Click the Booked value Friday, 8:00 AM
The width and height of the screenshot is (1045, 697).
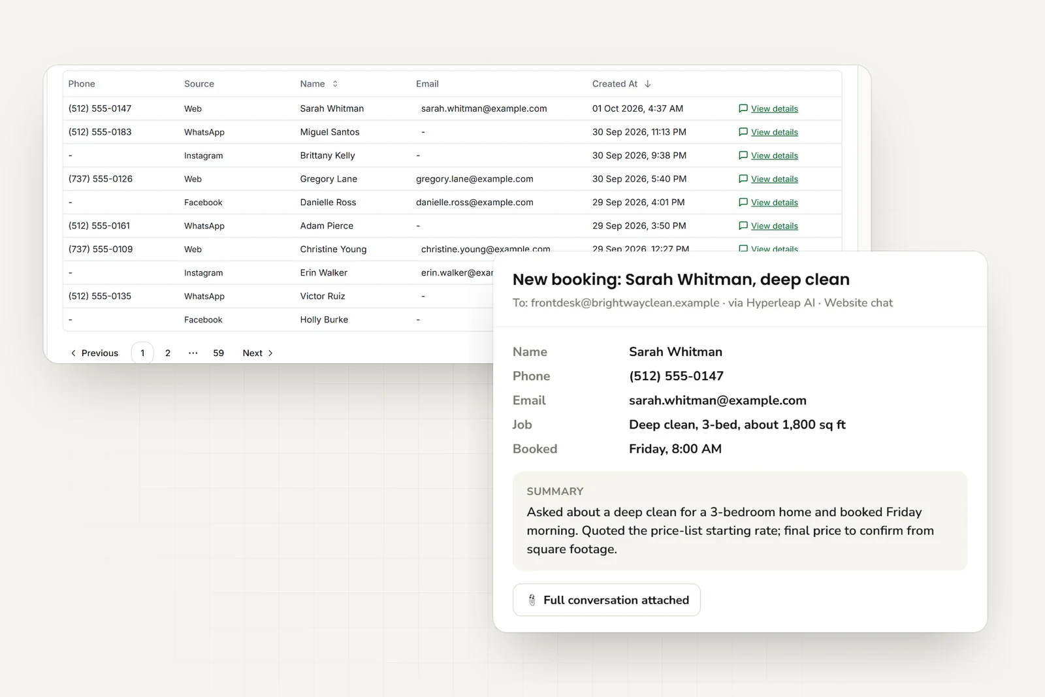(x=675, y=449)
